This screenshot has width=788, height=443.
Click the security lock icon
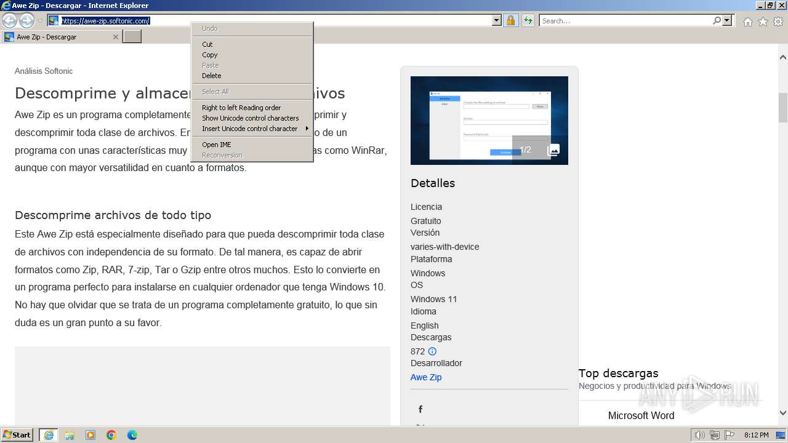point(510,20)
